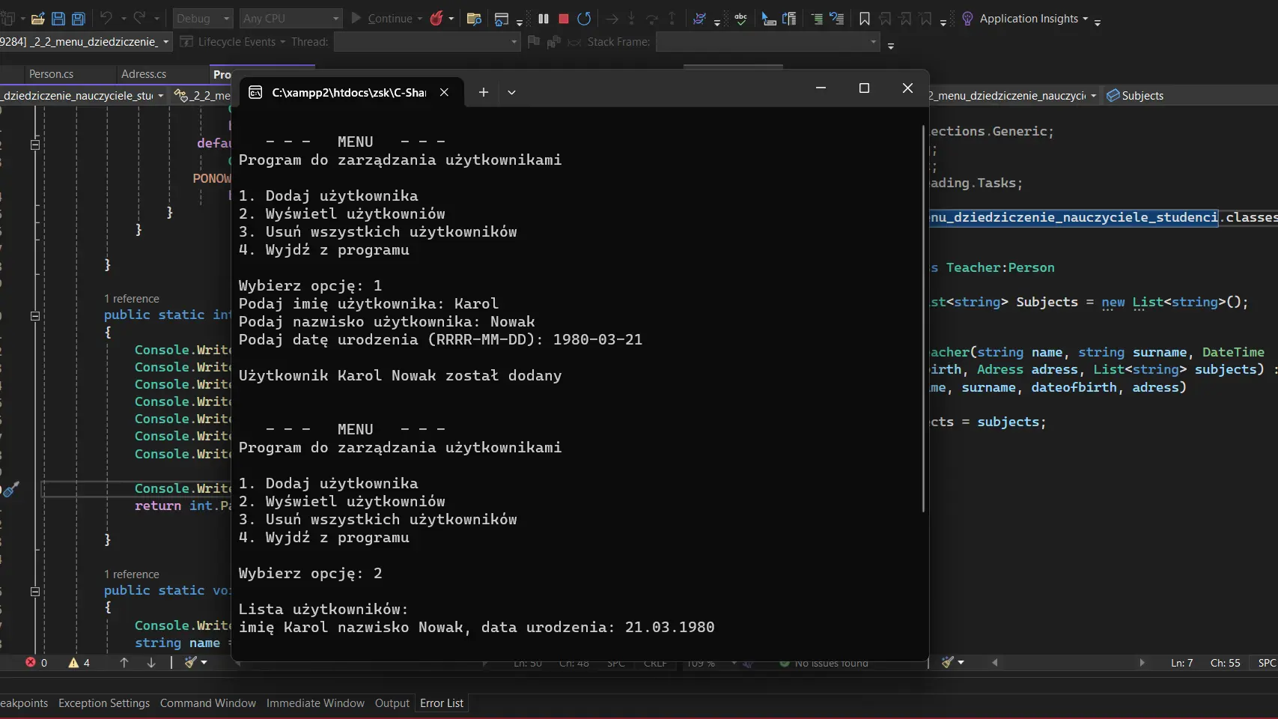Collapse the public static int method
1278x719 pixels.
point(34,316)
